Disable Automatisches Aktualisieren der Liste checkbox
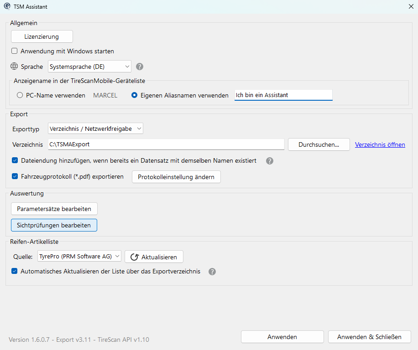Viewport: 418px width, 350px height. pyautogui.click(x=15, y=271)
